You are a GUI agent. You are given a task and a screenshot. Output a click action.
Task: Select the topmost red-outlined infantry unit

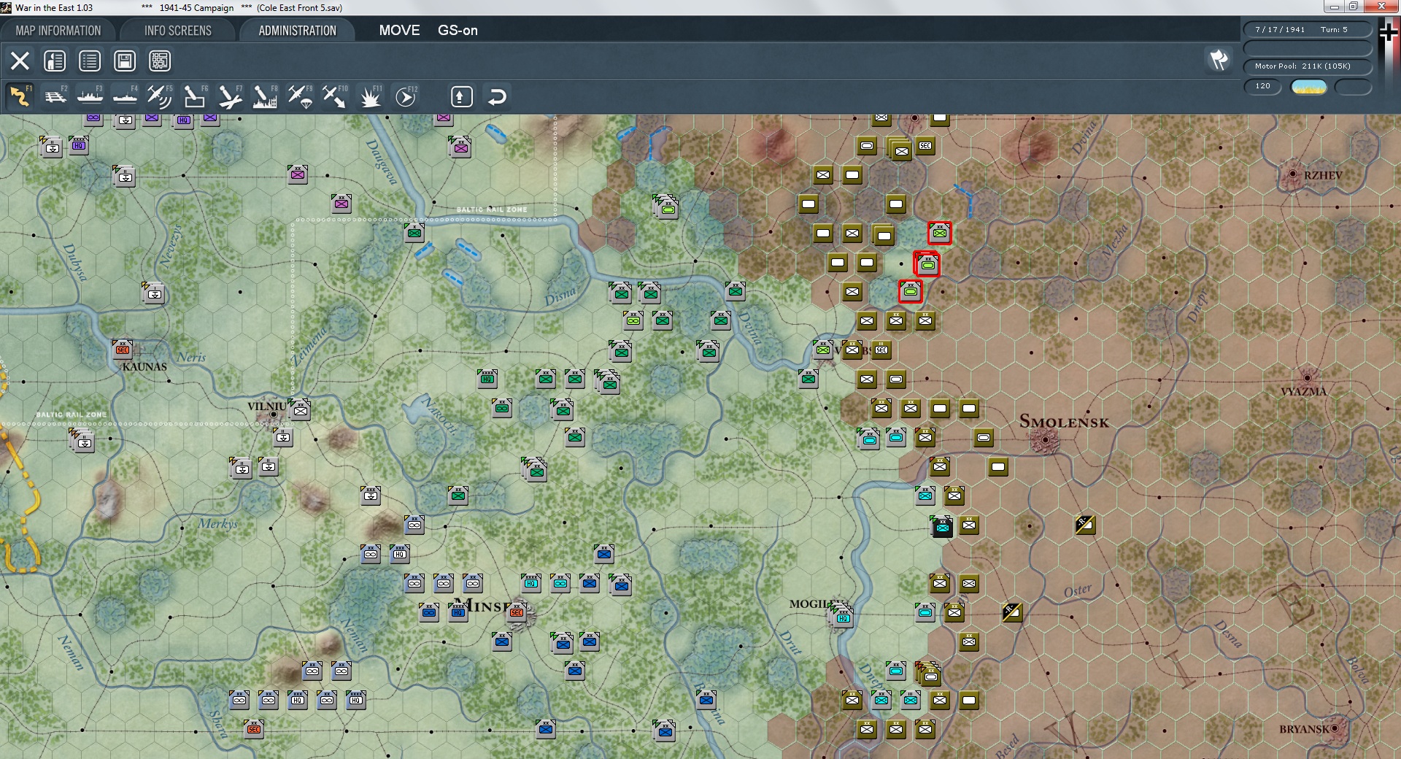coord(940,234)
